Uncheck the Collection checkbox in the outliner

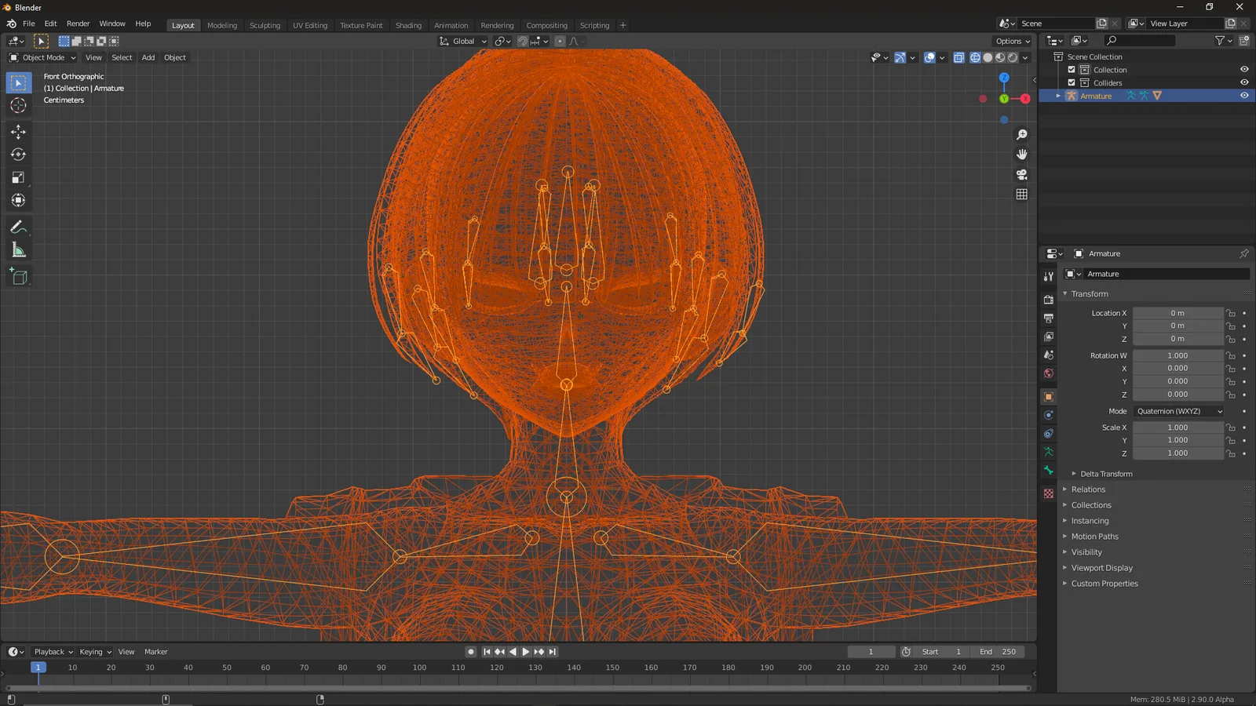click(x=1071, y=69)
